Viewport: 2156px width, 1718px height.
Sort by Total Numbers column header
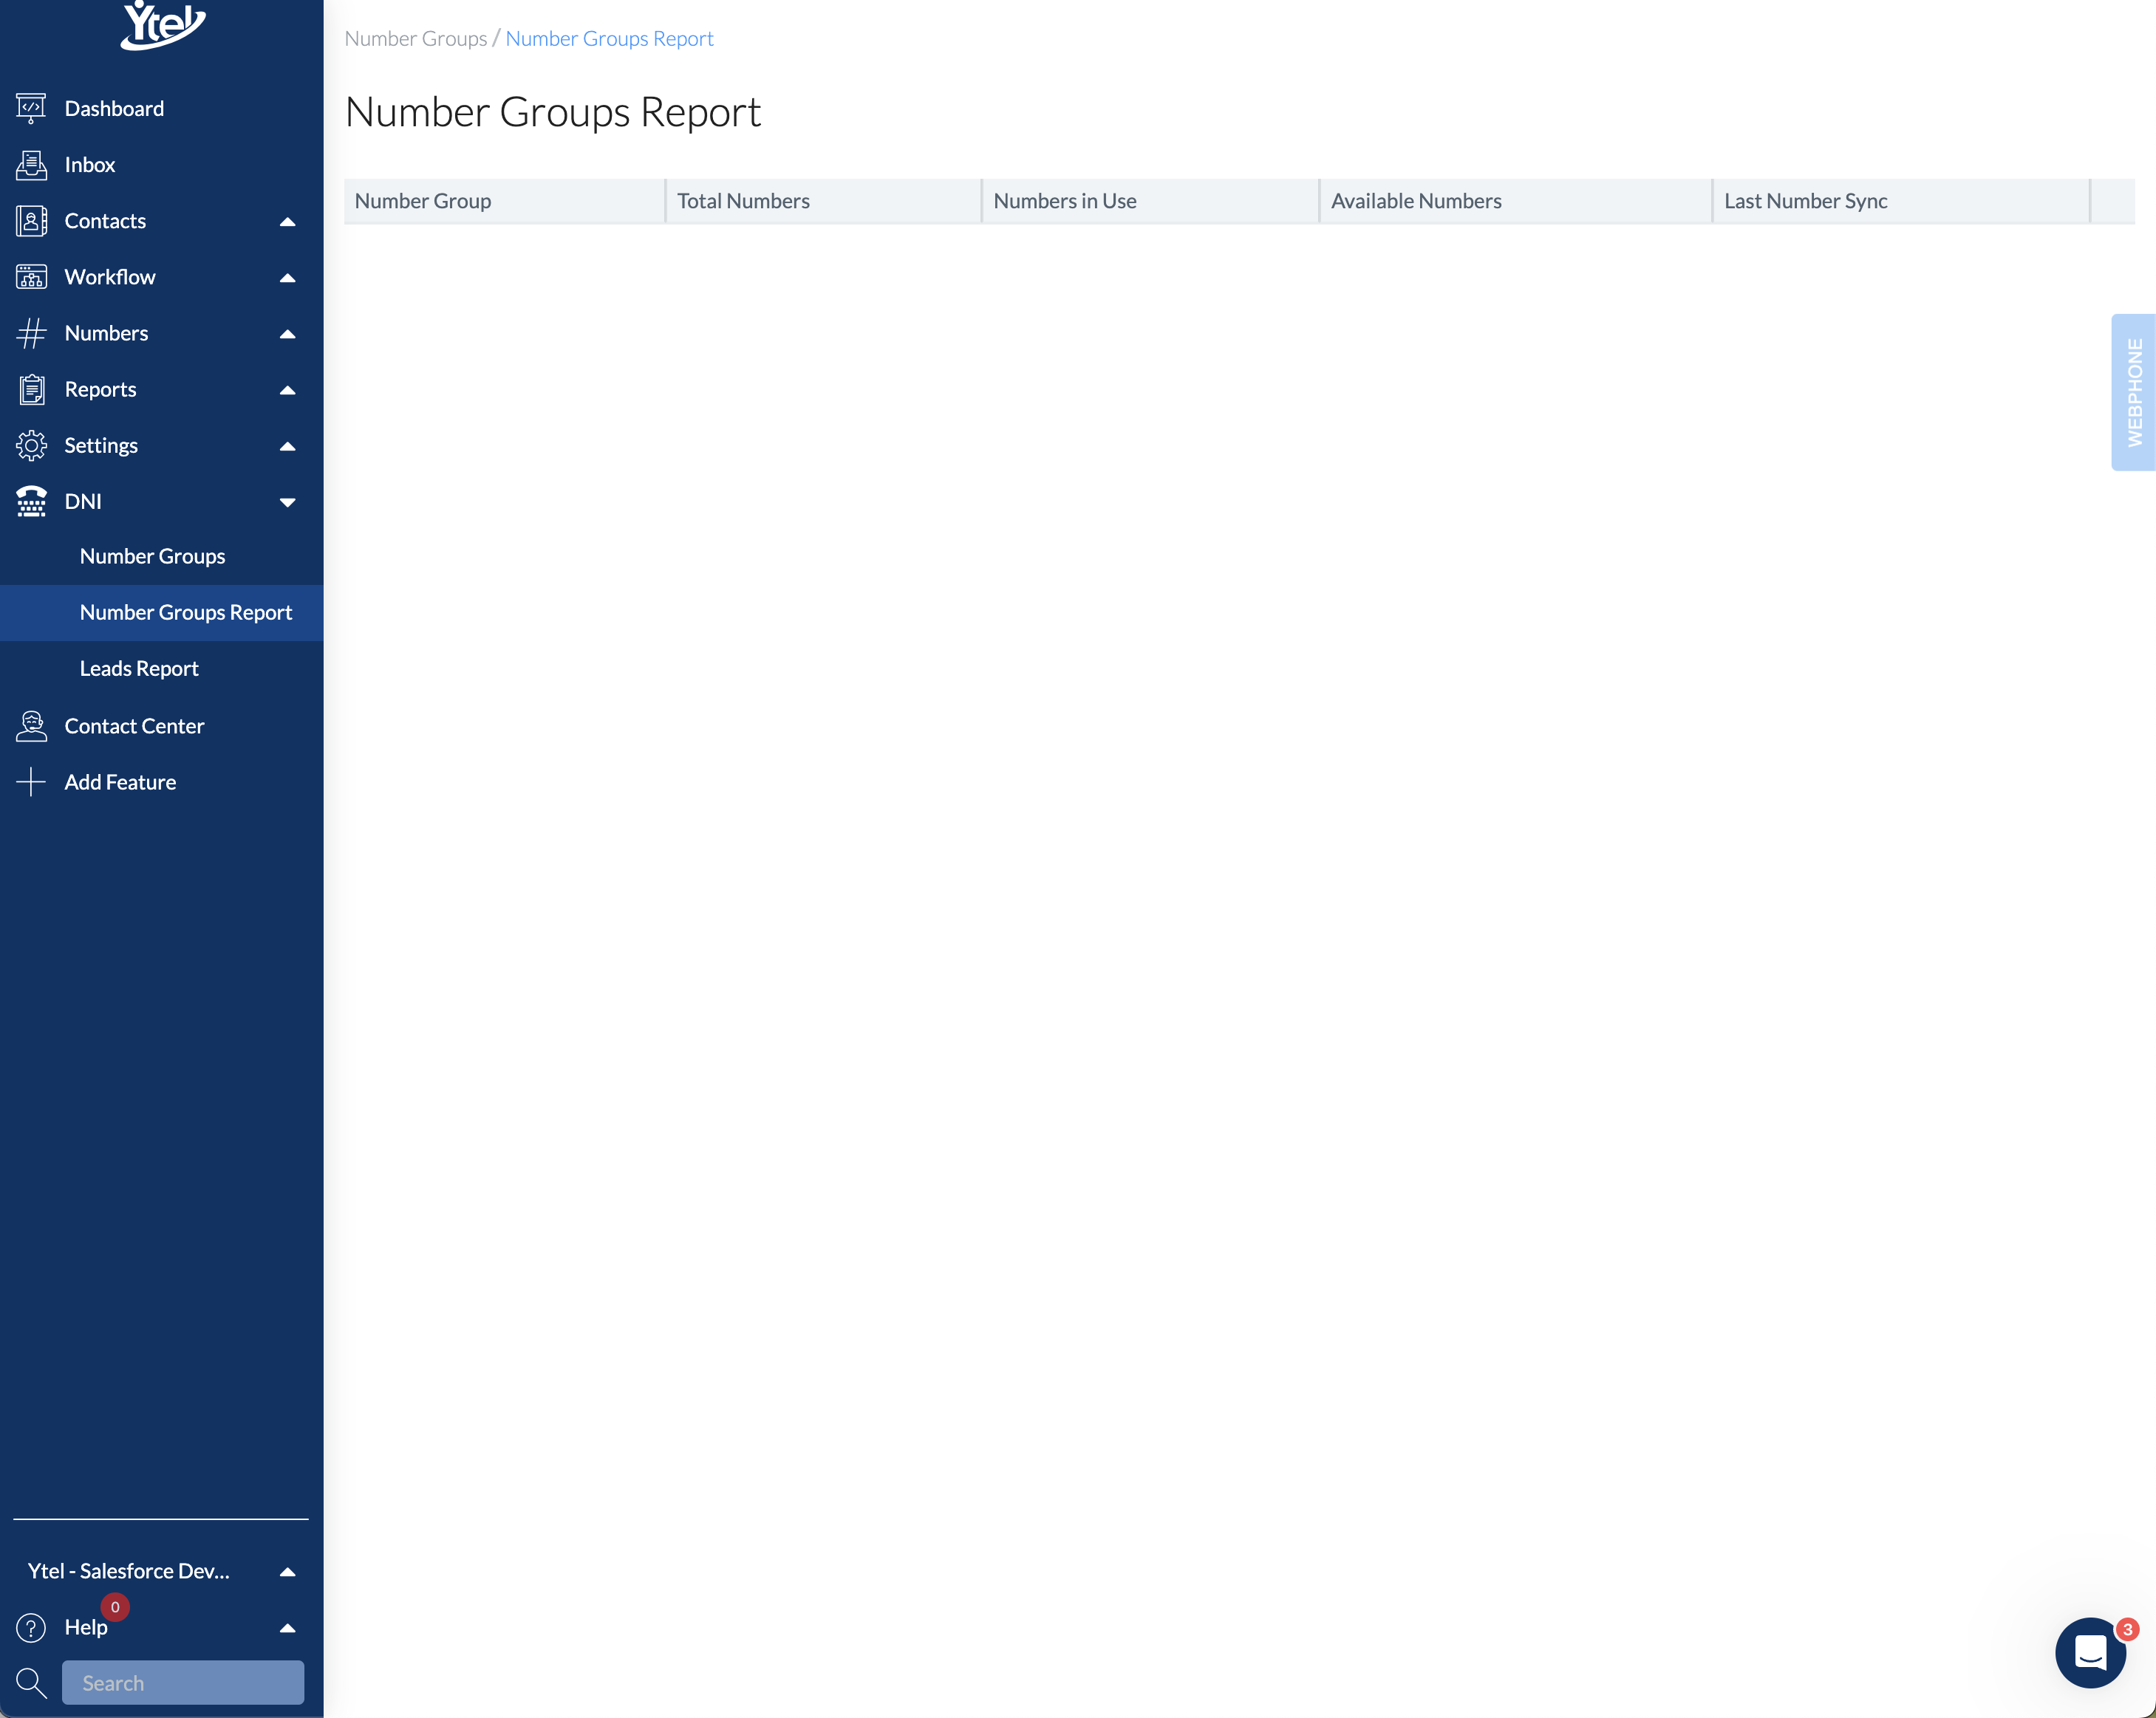pos(743,201)
